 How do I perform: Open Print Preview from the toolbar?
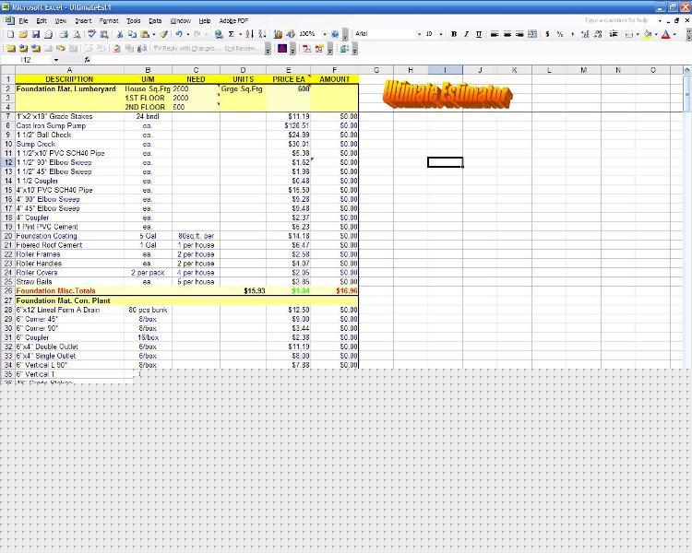77,34
